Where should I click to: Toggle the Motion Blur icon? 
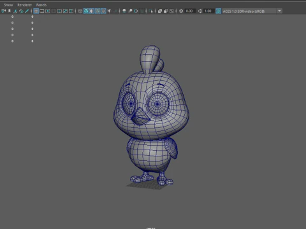click(130, 11)
